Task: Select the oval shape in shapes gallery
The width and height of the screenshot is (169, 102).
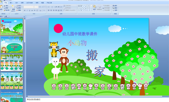Action: (x=89, y=6)
